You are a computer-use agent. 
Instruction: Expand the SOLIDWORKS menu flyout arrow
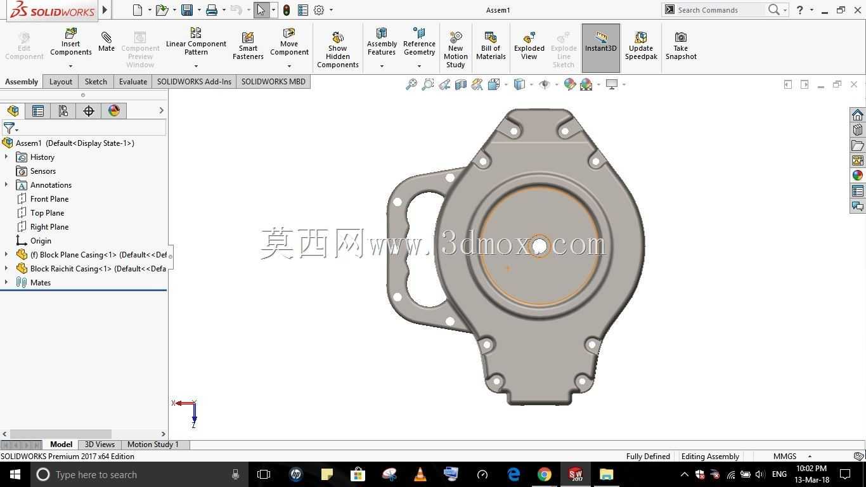pyautogui.click(x=105, y=10)
